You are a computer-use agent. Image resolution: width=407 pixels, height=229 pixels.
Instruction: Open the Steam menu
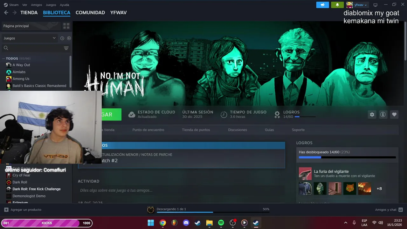pyautogui.click(x=11, y=5)
